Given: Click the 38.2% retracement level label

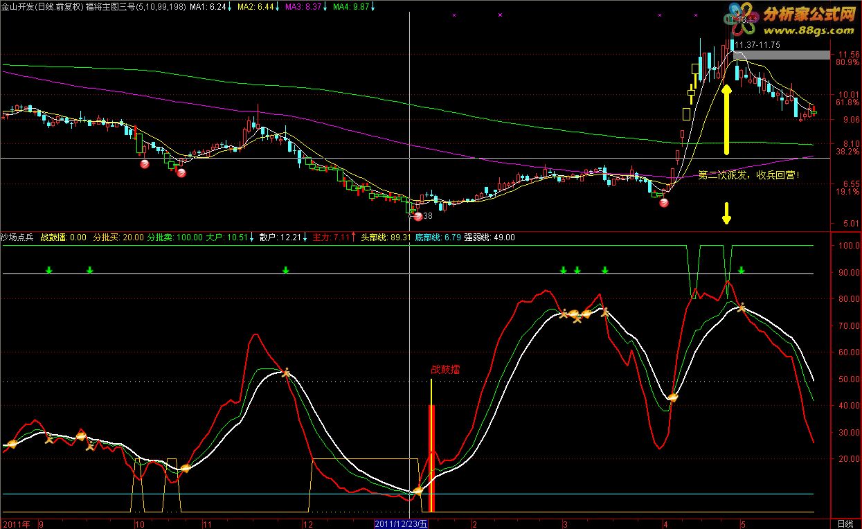Looking at the screenshot, I should point(848,152).
